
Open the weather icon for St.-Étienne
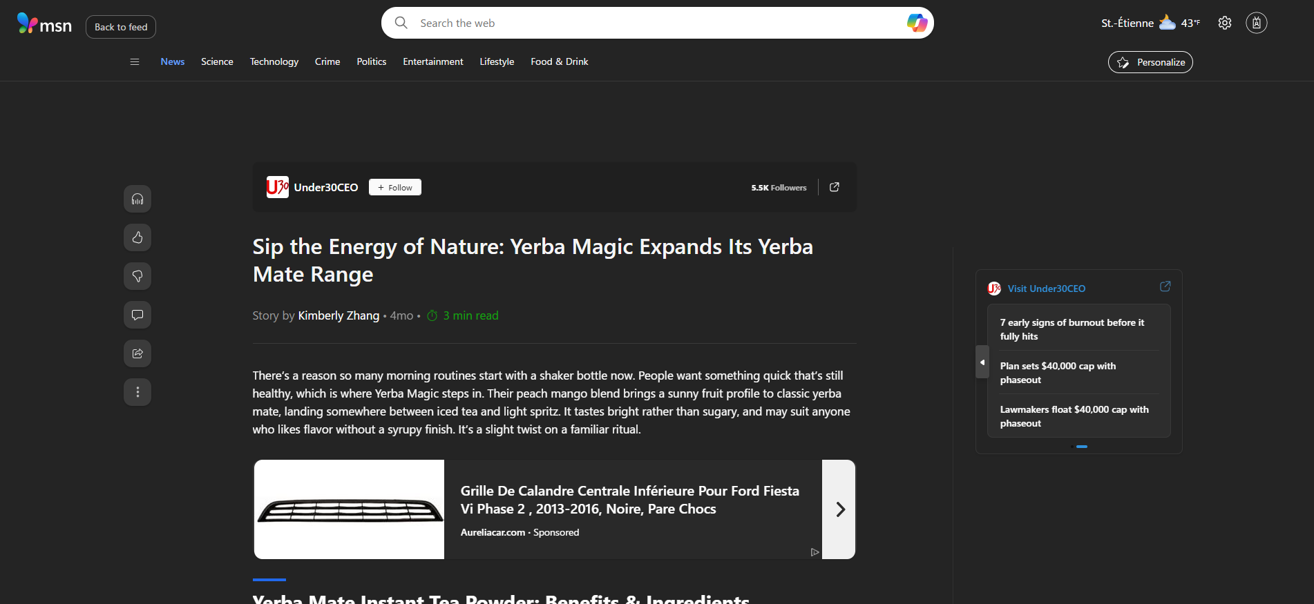pos(1167,23)
